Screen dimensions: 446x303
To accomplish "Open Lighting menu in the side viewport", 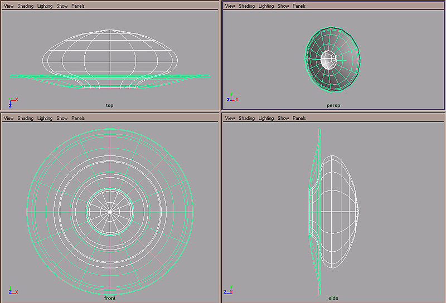I will click(266, 118).
